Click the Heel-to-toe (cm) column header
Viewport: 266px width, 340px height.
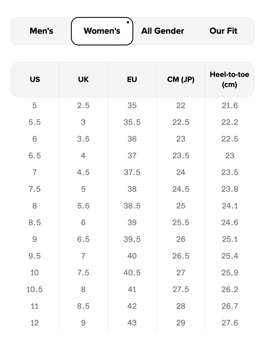(230, 80)
